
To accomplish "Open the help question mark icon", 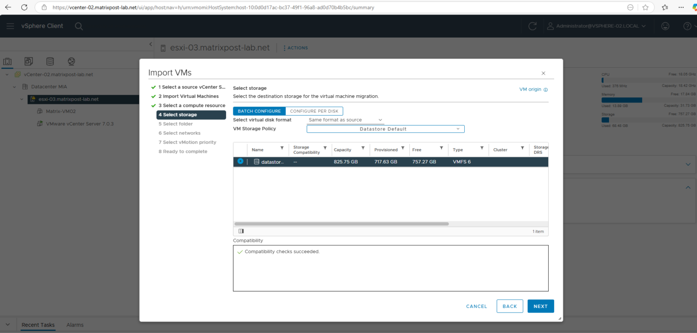I will click(687, 26).
